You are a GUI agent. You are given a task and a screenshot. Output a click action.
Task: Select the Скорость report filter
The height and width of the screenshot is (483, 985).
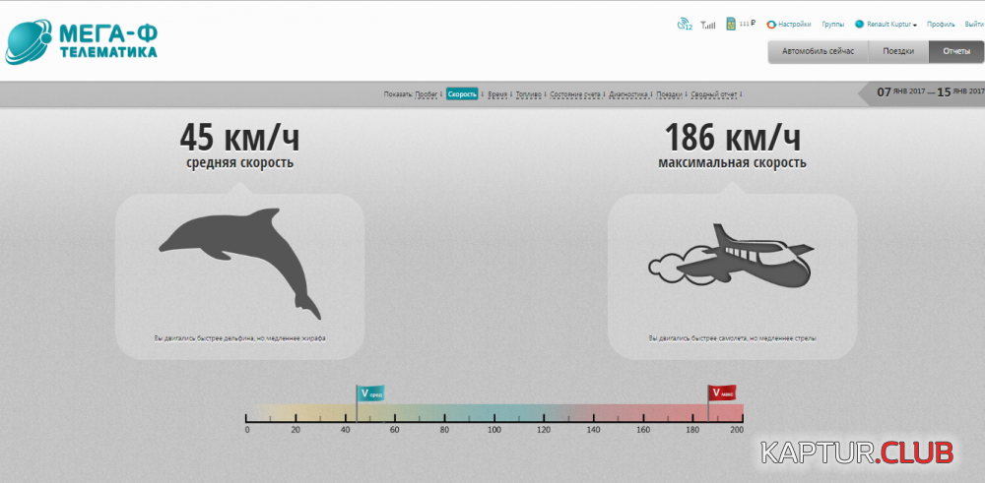(462, 94)
